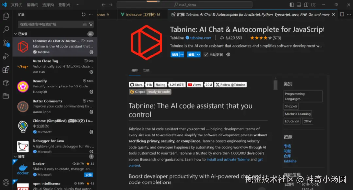Toggle bottom panel layout icon
Screen dimensions: 353x190
(x=299, y=5)
